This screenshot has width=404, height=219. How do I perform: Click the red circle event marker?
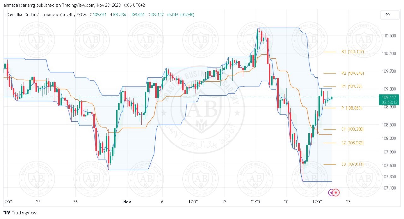point(336,192)
